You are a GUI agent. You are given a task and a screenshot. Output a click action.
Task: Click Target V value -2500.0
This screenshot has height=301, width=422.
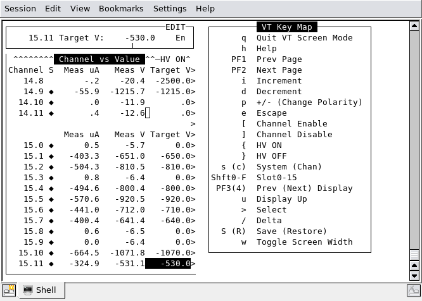(x=173, y=81)
